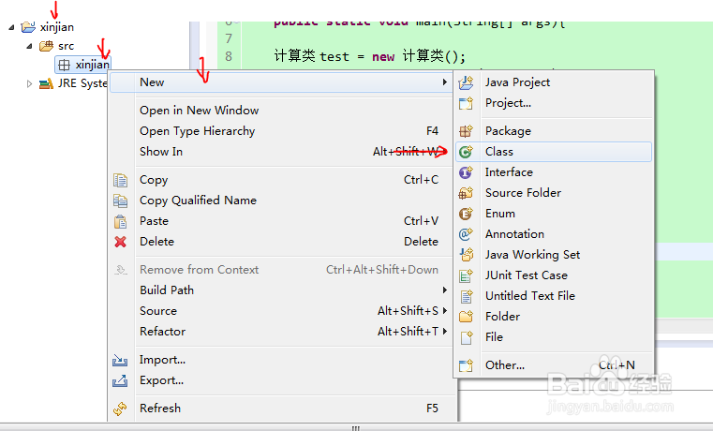The image size is (713, 431).
Task: Expand the JRE System Library node
Action: click(29, 83)
